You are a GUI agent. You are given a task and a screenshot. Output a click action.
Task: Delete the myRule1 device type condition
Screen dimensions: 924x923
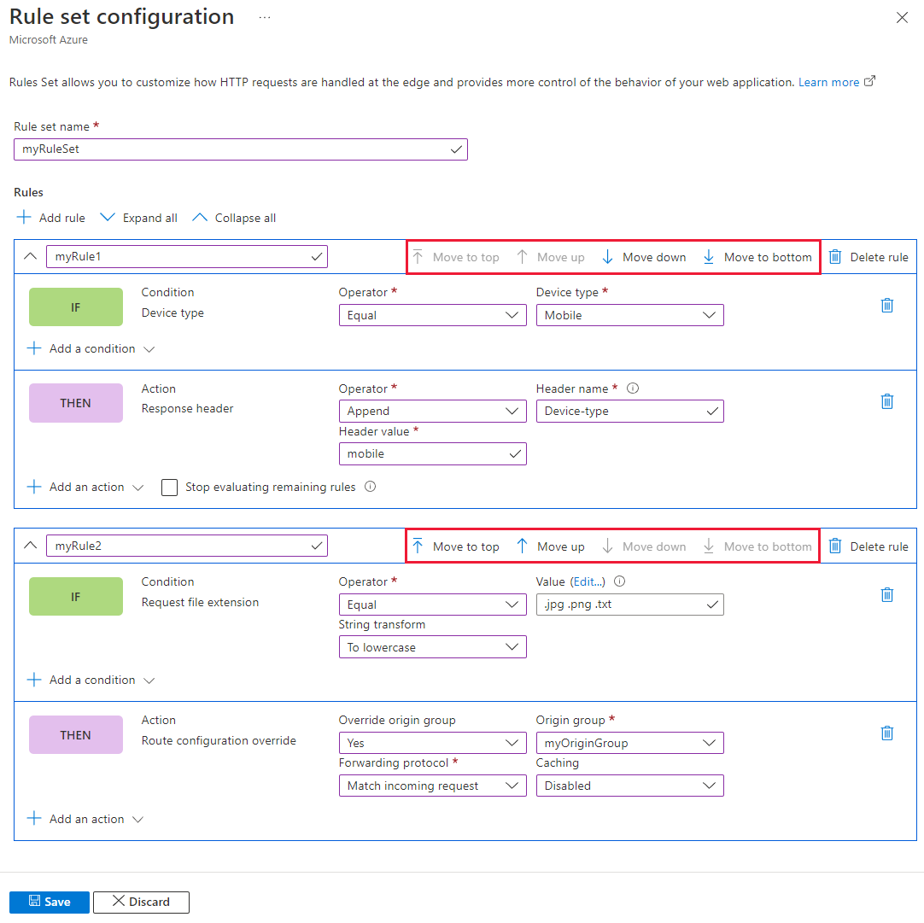pos(887,305)
